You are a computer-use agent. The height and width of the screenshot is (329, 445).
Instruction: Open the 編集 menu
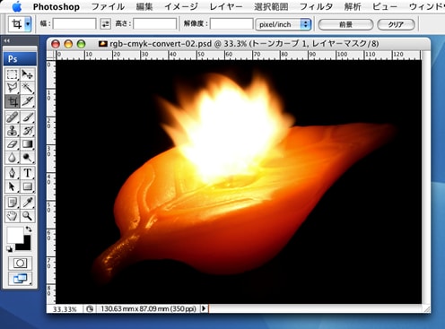pos(144,6)
